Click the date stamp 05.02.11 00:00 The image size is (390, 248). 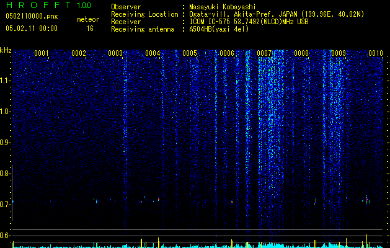click(32, 29)
